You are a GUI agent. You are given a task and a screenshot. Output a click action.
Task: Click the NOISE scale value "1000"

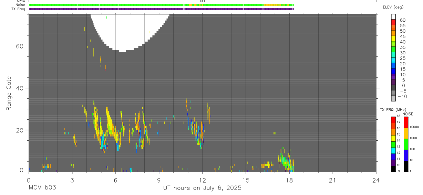coord(414,138)
